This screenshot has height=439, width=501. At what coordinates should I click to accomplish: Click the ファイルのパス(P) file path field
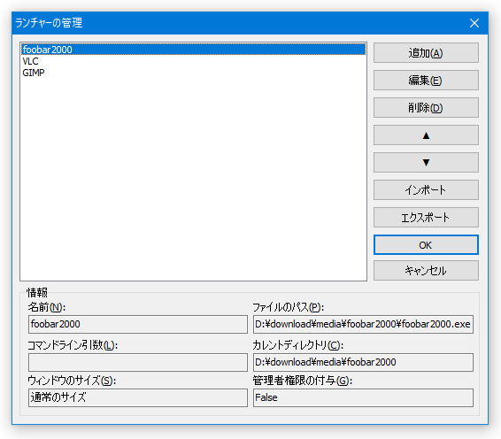pyautogui.click(x=363, y=324)
